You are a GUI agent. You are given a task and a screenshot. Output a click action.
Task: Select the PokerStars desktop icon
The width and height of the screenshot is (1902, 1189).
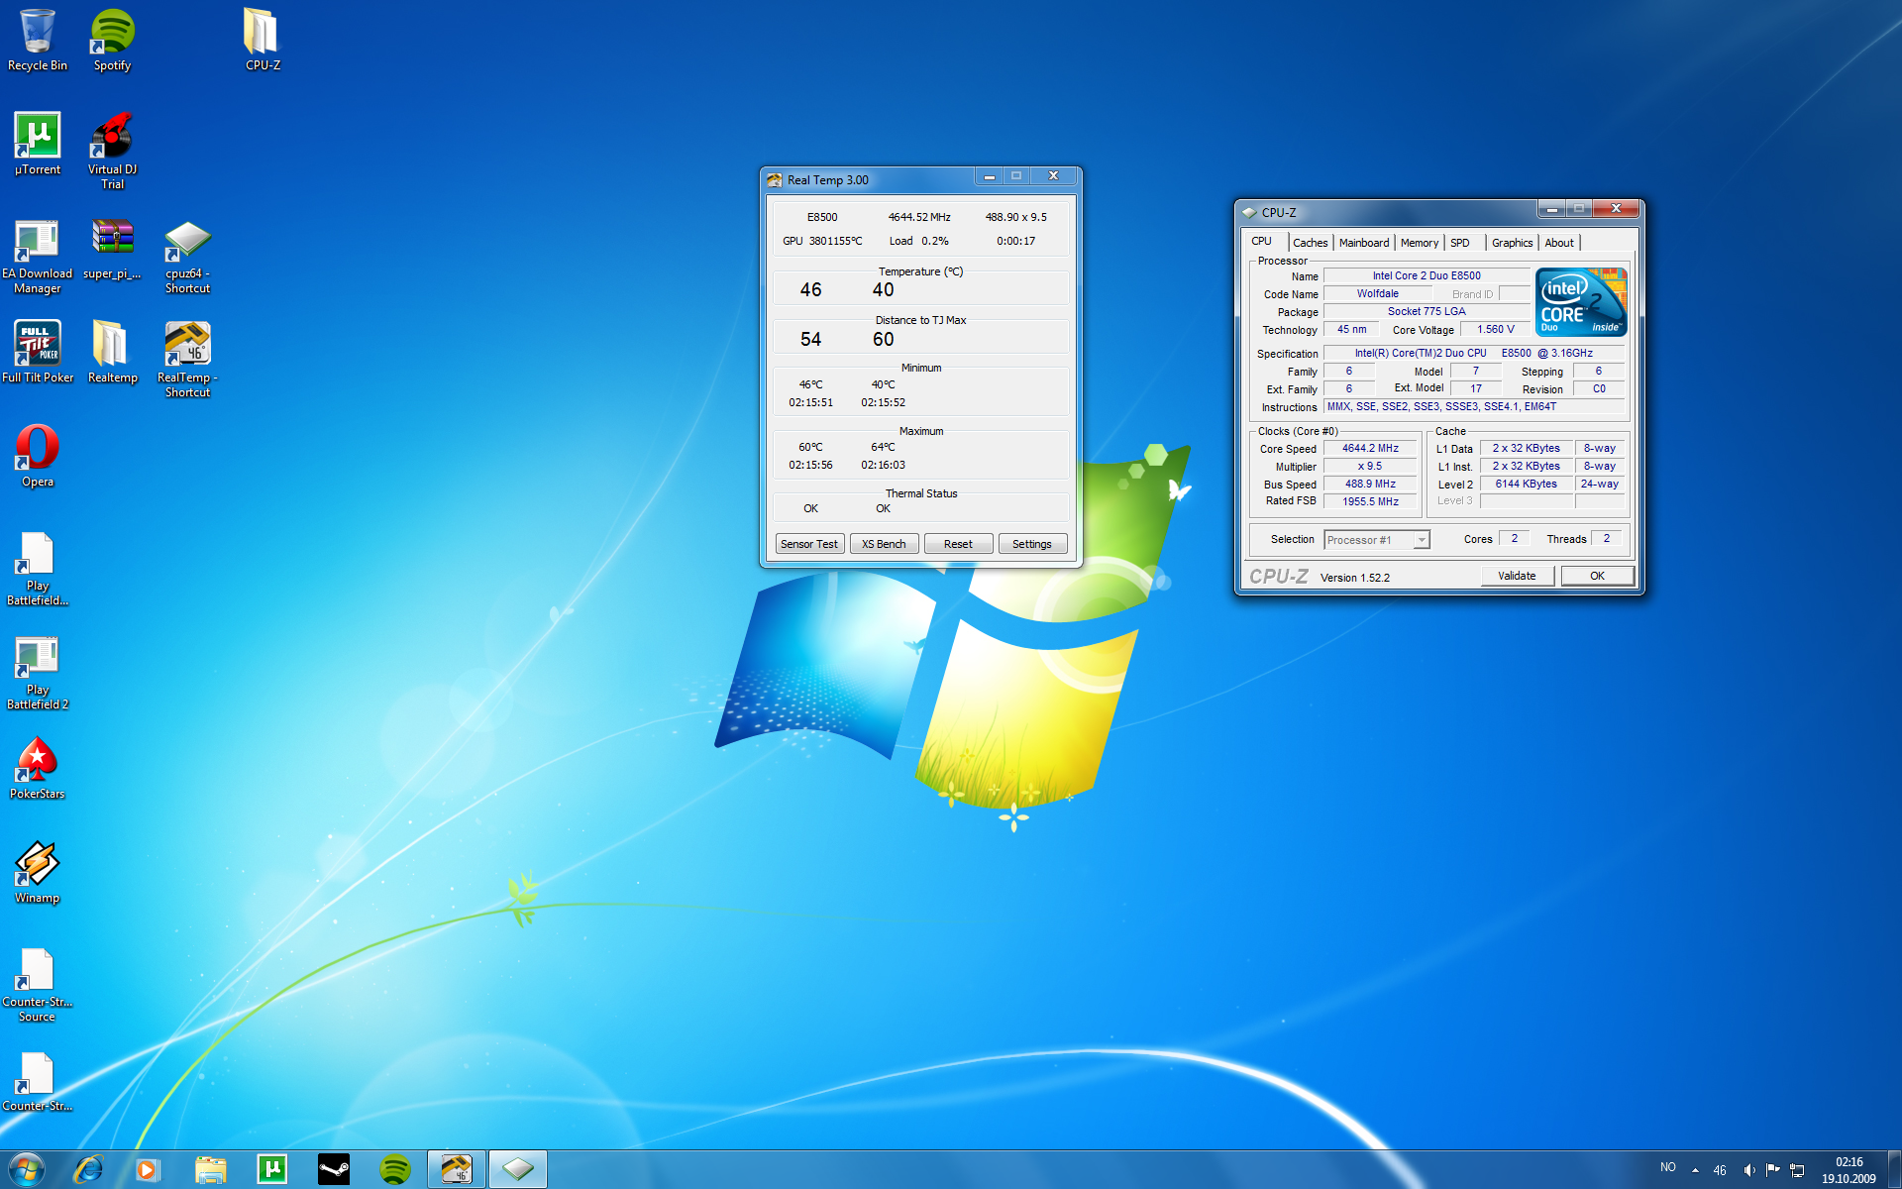[x=38, y=768]
